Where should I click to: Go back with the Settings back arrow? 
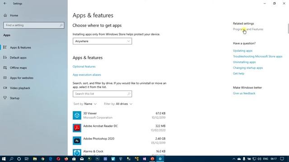tap(5, 3)
